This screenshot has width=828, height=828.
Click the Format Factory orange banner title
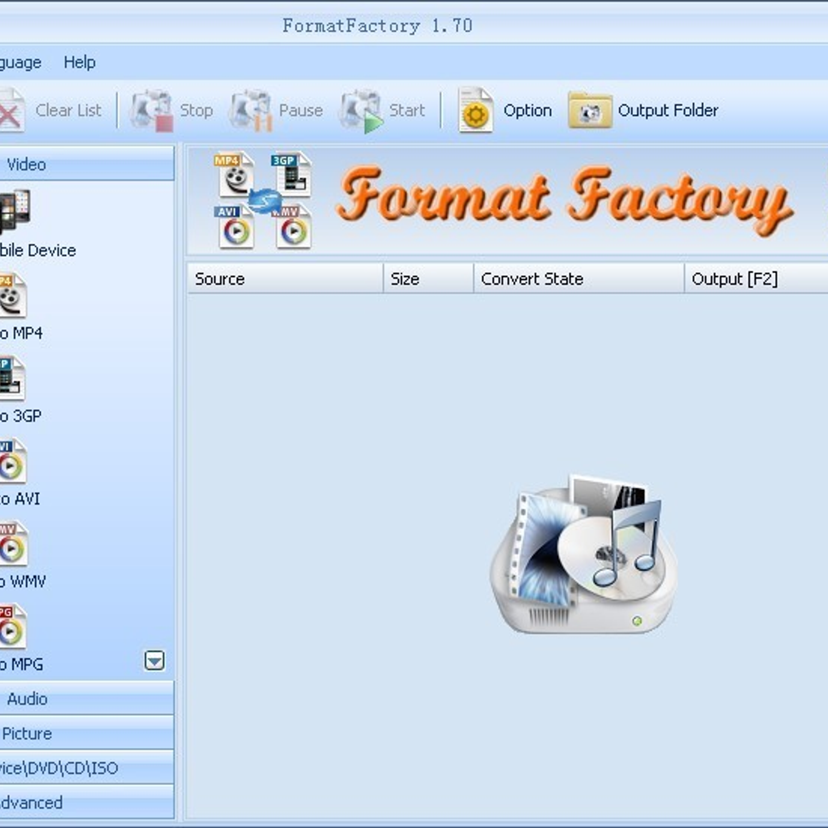[564, 201]
